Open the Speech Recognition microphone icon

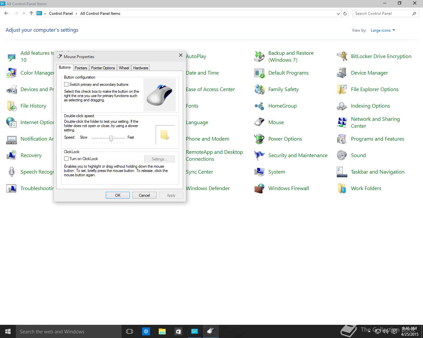(x=12, y=172)
